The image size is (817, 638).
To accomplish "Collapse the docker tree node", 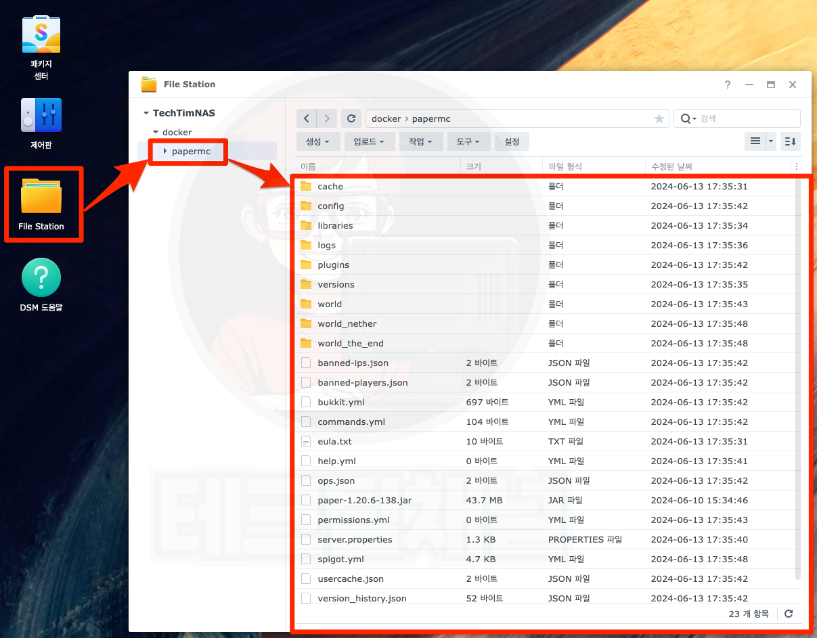I will [x=156, y=132].
